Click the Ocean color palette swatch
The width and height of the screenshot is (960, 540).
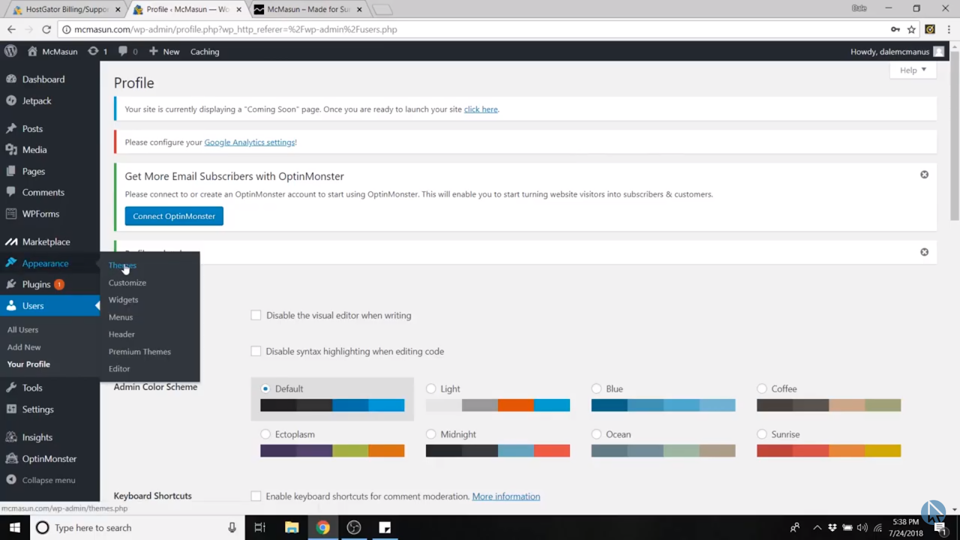coord(663,451)
